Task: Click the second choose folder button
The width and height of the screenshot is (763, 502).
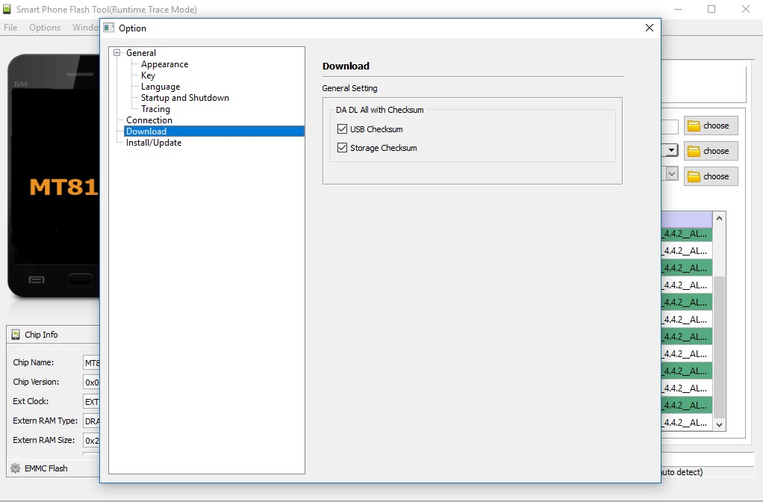Action: (711, 151)
